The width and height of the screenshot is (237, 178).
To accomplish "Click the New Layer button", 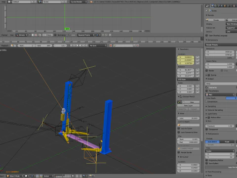I will (x=189, y=105).
